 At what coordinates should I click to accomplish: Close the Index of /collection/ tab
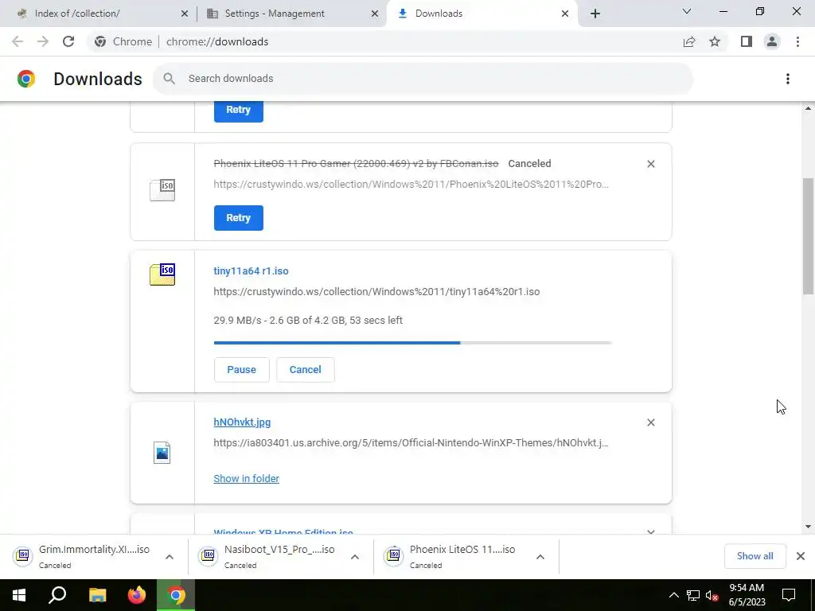(x=184, y=14)
